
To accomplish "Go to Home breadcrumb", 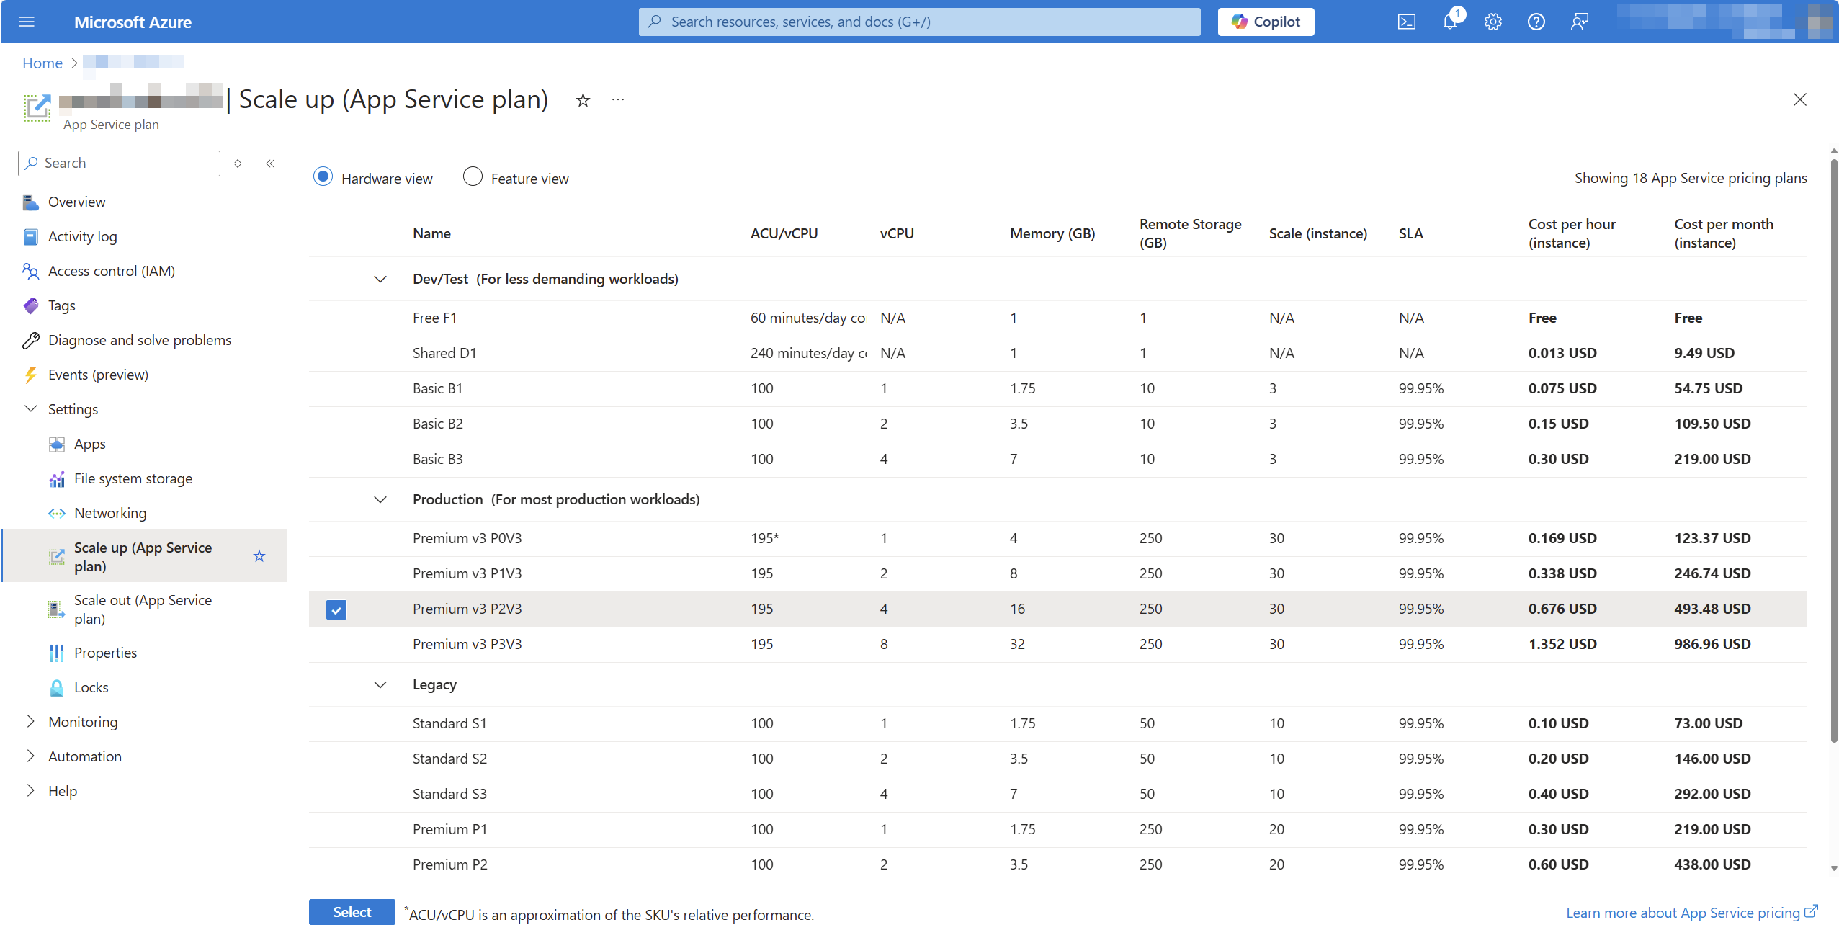I will click(42, 63).
